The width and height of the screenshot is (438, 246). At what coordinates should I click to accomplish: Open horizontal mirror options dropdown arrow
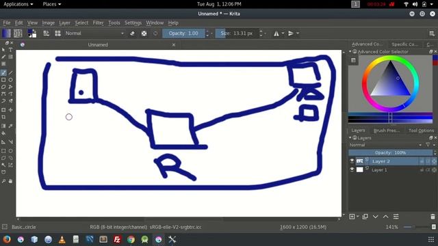pos(283,33)
